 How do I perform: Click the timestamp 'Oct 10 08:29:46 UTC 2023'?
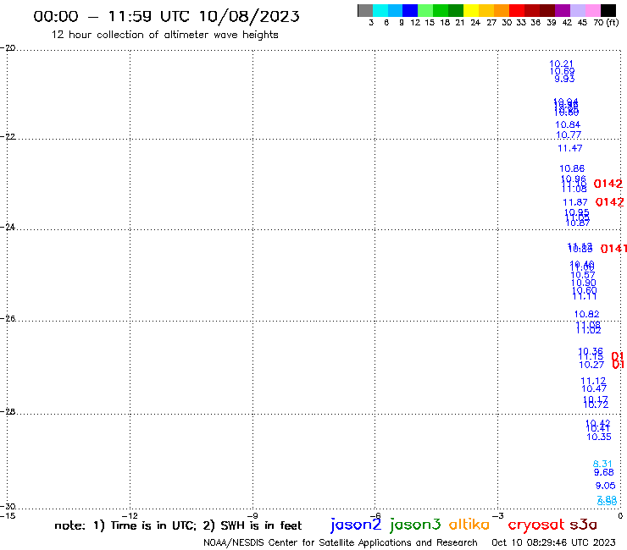click(x=553, y=542)
